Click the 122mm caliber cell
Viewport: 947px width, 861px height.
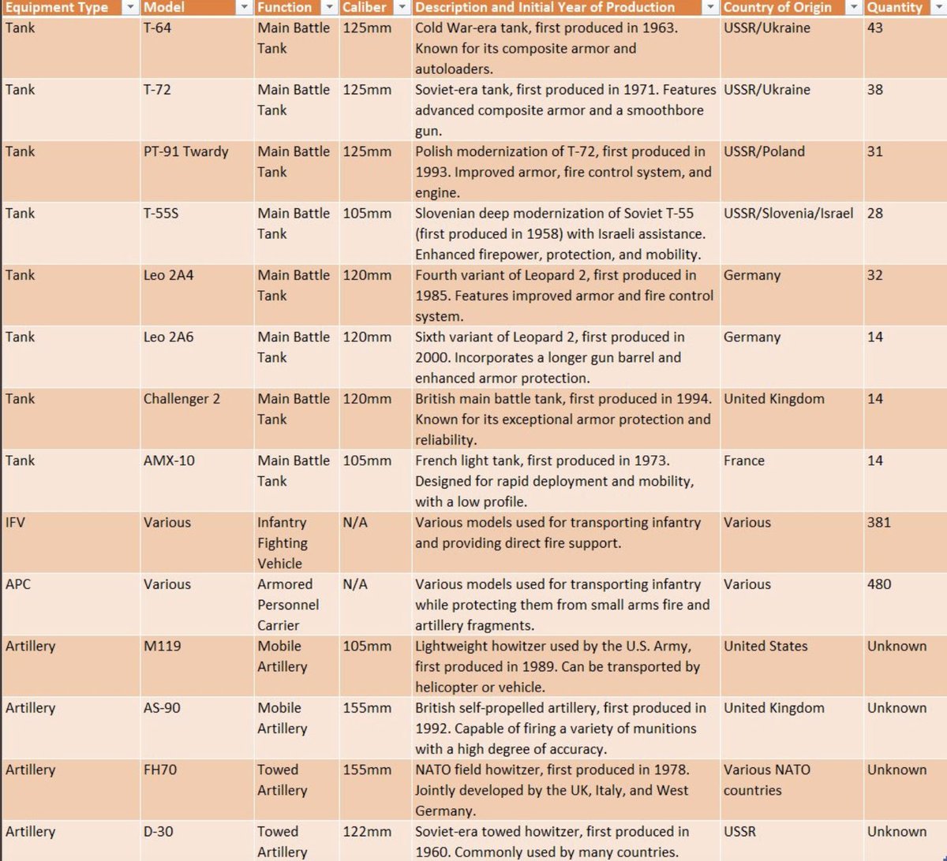[376, 841]
